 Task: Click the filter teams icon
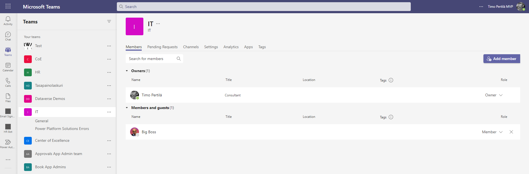109,21
